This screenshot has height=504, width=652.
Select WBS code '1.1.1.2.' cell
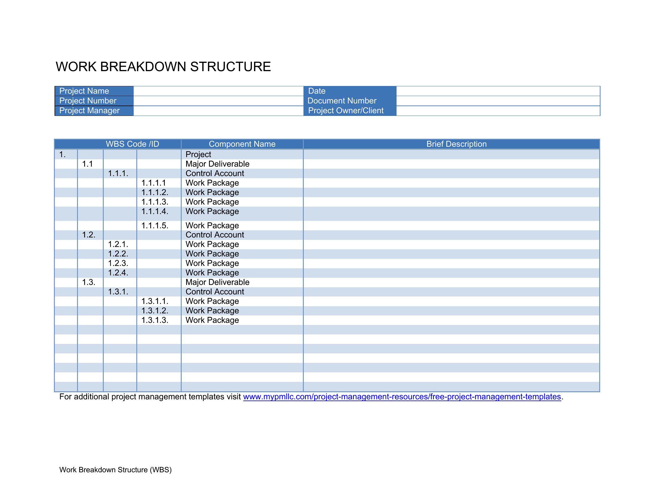pos(159,193)
